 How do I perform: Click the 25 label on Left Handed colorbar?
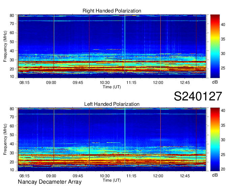coord(223,155)
